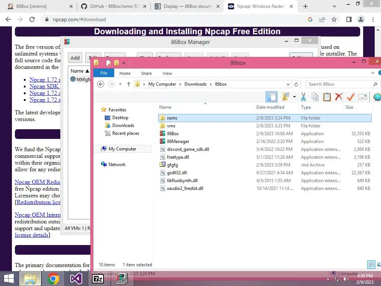
Task: Click Add button in 86Box Manager
Action: click(75, 58)
